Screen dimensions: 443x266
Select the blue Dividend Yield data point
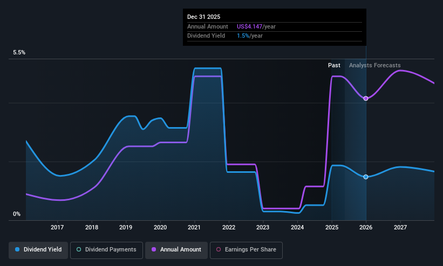click(x=366, y=177)
